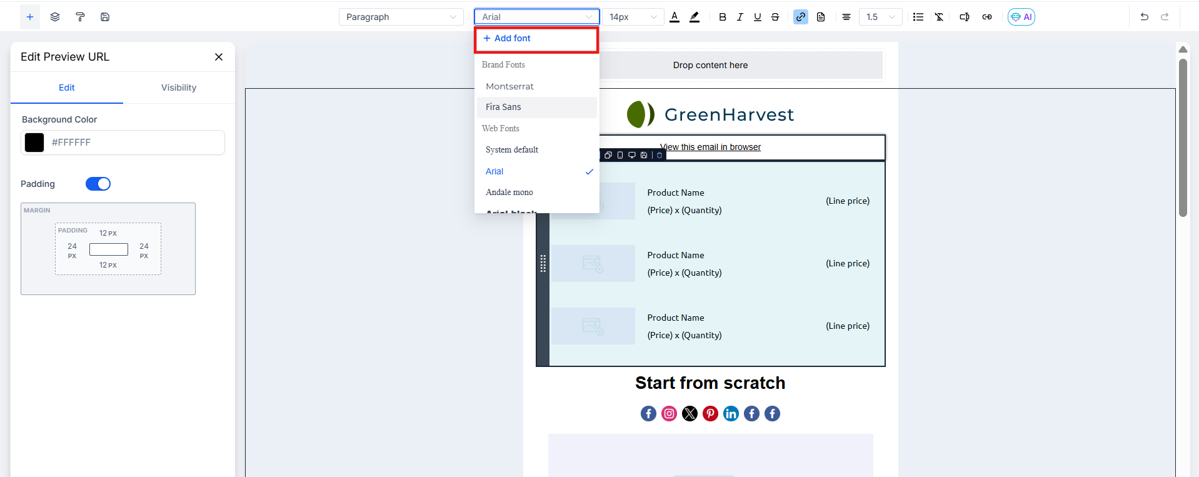Insert a bulleted list
Image resolution: width=1199 pixels, height=477 pixels.
point(918,17)
